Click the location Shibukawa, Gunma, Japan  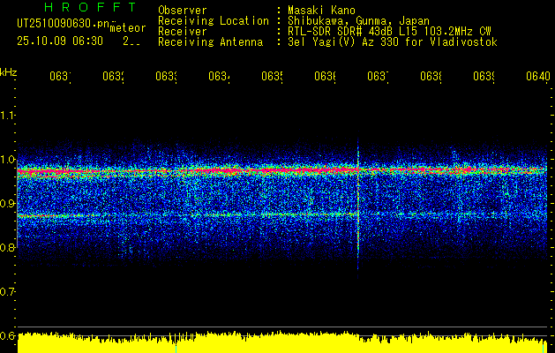[358, 21]
